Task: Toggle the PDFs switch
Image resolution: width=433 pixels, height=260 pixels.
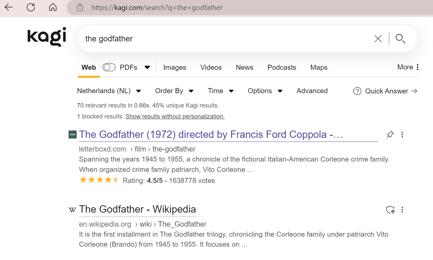Action: coord(109,67)
